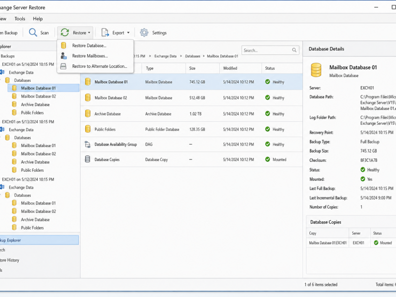Select Archive Database under 5/13/2024 backup
The height and width of the screenshot is (297, 396).
[x=35, y=162]
